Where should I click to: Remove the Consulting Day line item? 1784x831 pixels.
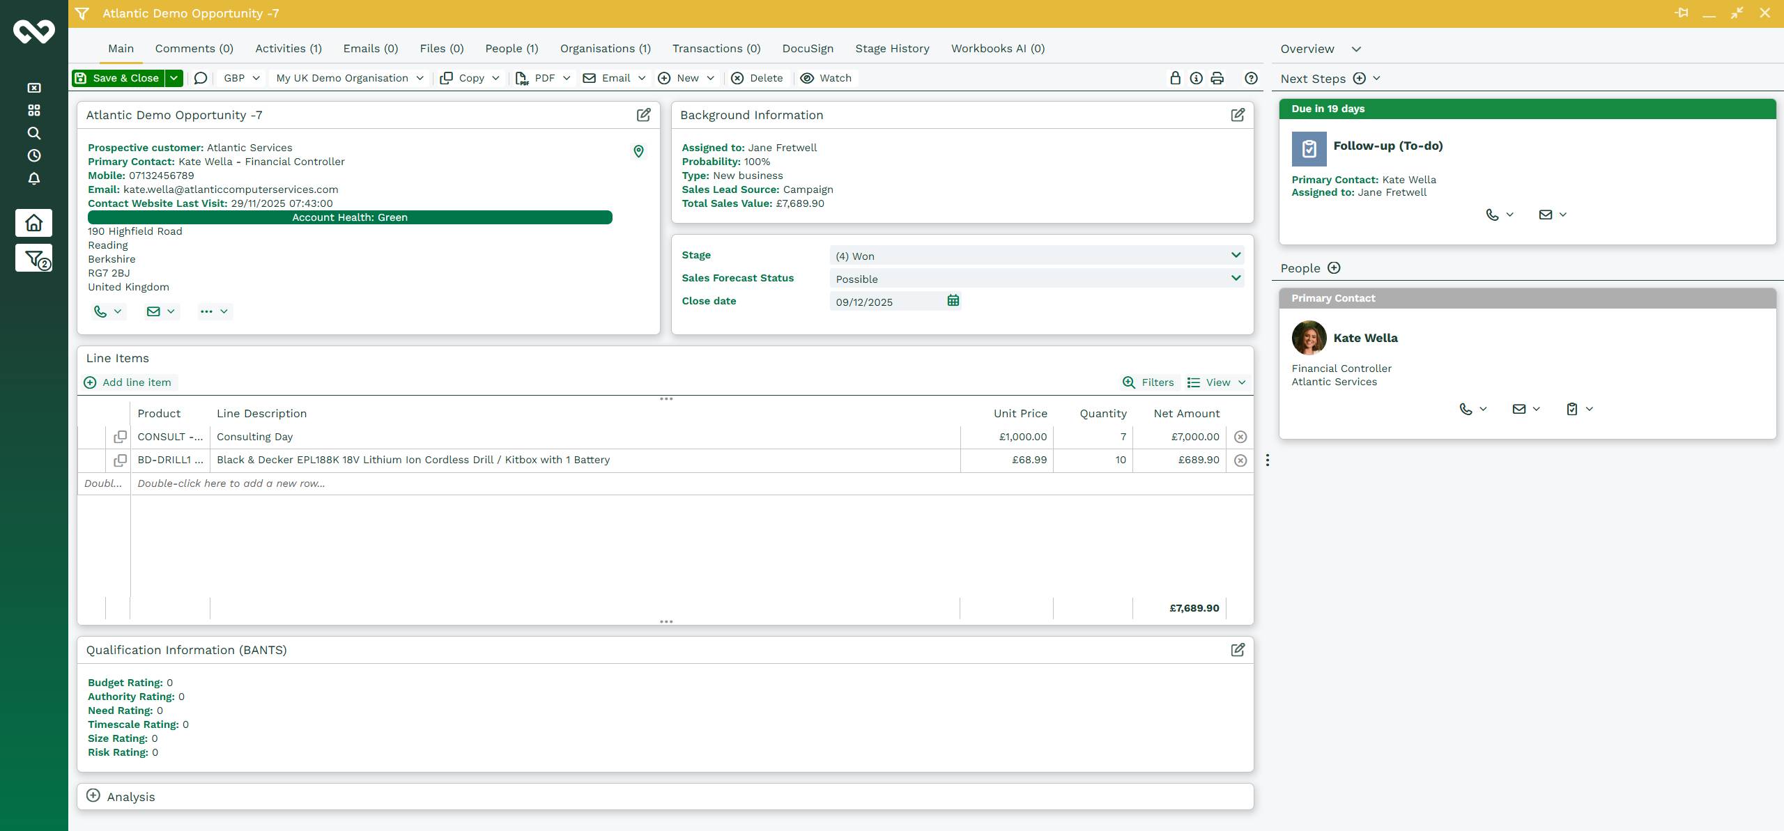point(1240,437)
